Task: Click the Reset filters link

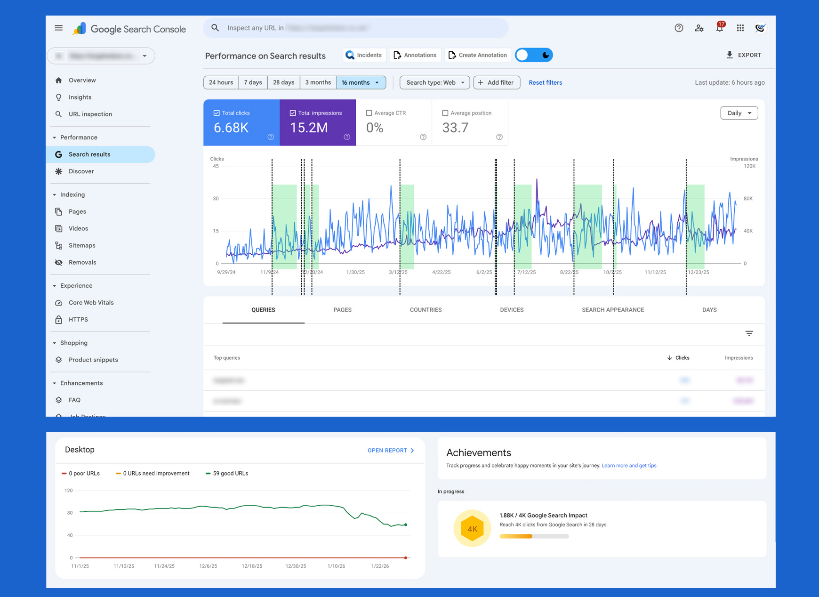Action: (x=546, y=82)
